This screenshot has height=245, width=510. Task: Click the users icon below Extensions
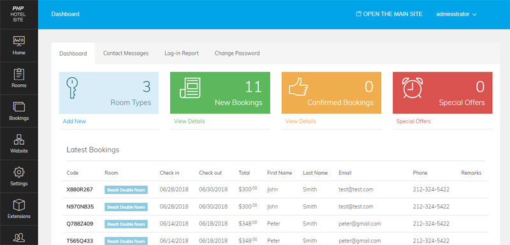(19, 237)
